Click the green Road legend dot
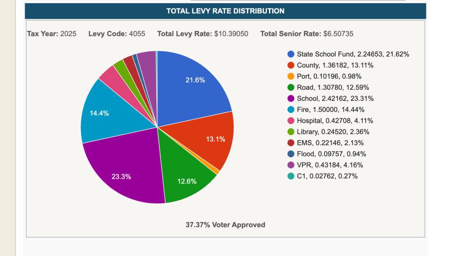The image size is (459, 256). (x=291, y=87)
